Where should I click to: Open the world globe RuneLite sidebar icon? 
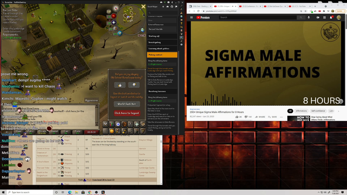click(x=182, y=16)
